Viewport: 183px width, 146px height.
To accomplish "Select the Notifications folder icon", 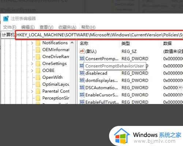I will coord(38,43).
